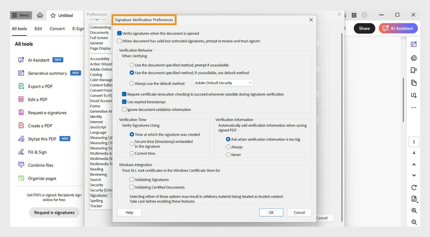Image resolution: width=430 pixels, height=237 pixels.
Task: Check Trust root certificates for Validating Signatures
Action: tap(132, 179)
